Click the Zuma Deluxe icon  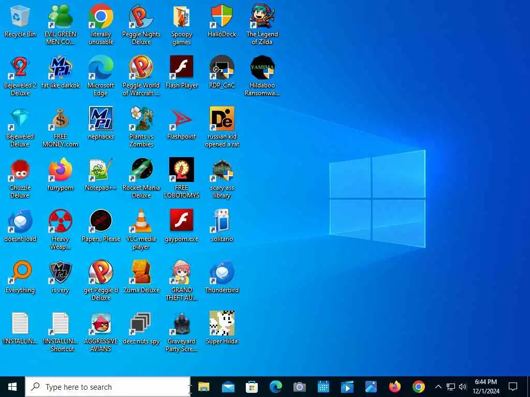tap(141, 272)
